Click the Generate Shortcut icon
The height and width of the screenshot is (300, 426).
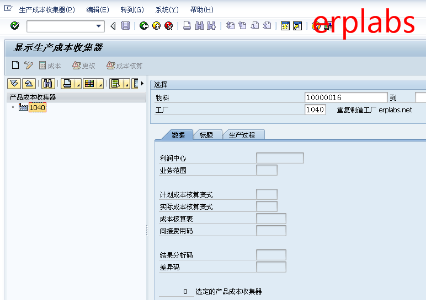coord(297,26)
